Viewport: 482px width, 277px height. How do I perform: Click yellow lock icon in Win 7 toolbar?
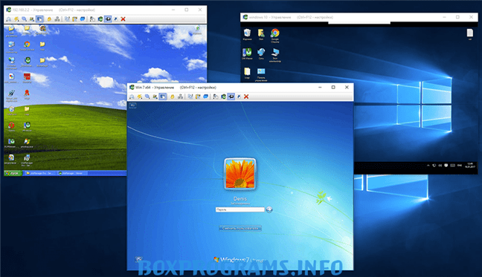(173, 97)
